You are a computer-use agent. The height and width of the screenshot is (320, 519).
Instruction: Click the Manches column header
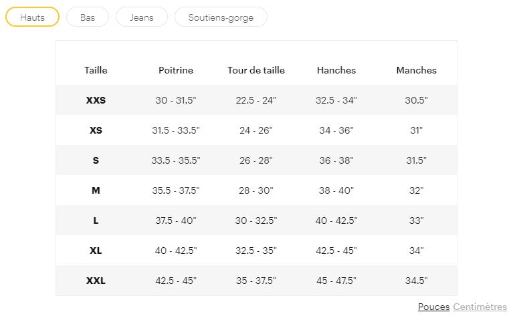tap(416, 70)
